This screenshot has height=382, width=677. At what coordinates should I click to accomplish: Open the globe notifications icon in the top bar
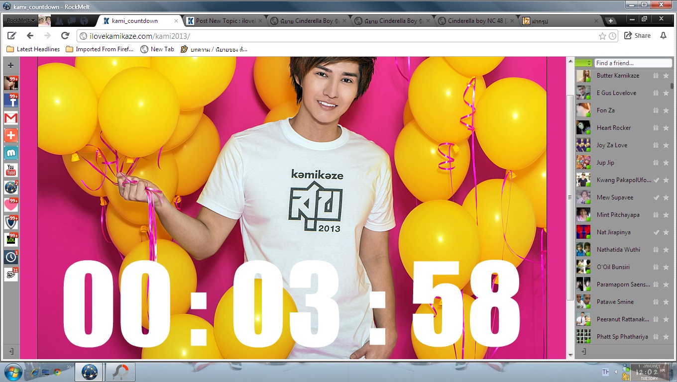pos(84,21)
